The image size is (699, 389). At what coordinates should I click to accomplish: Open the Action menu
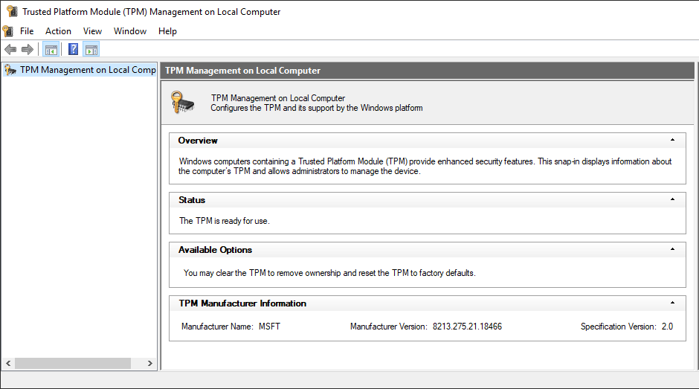tap(58, 31)
